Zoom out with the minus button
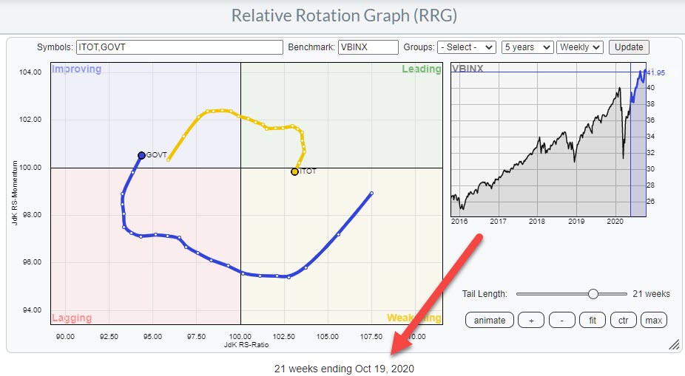Screen dimensions: 685x376 [561, 320]
